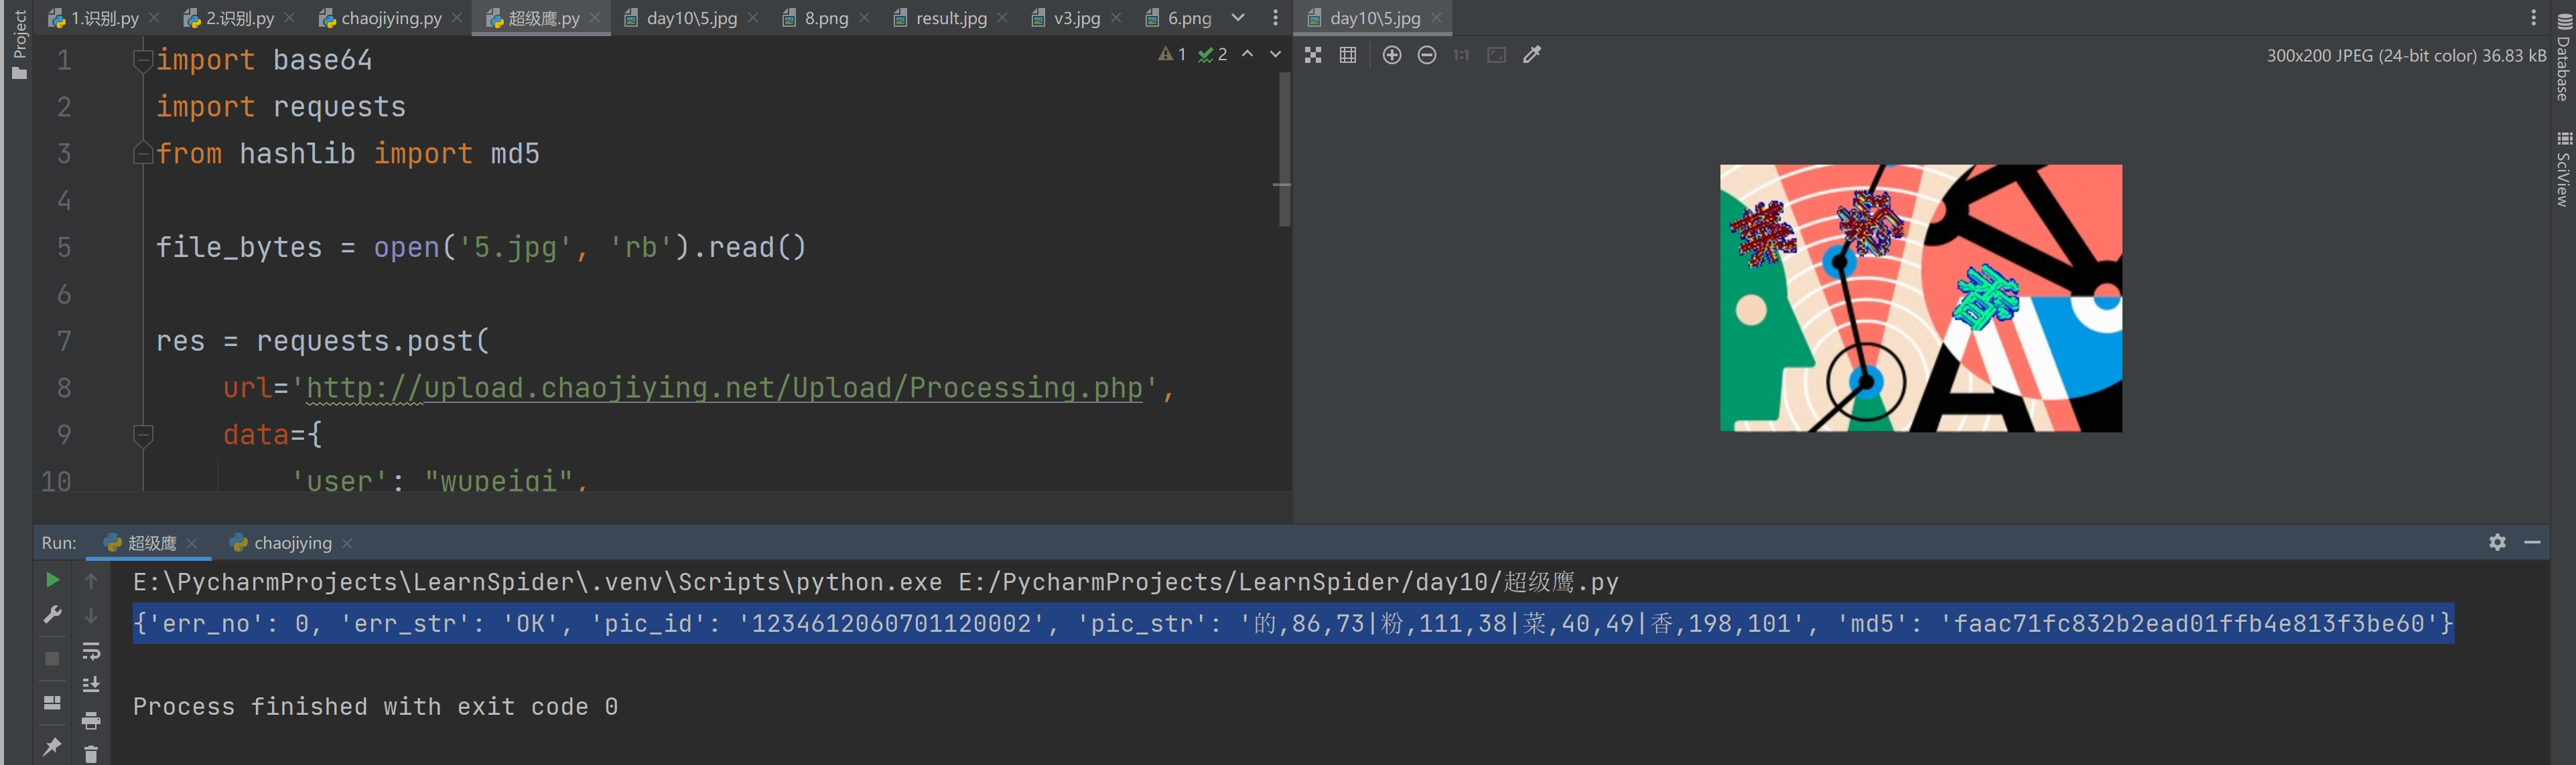2576x765 pixels.
Task: Close the chaojiying run tab
Action: point(347,543)
